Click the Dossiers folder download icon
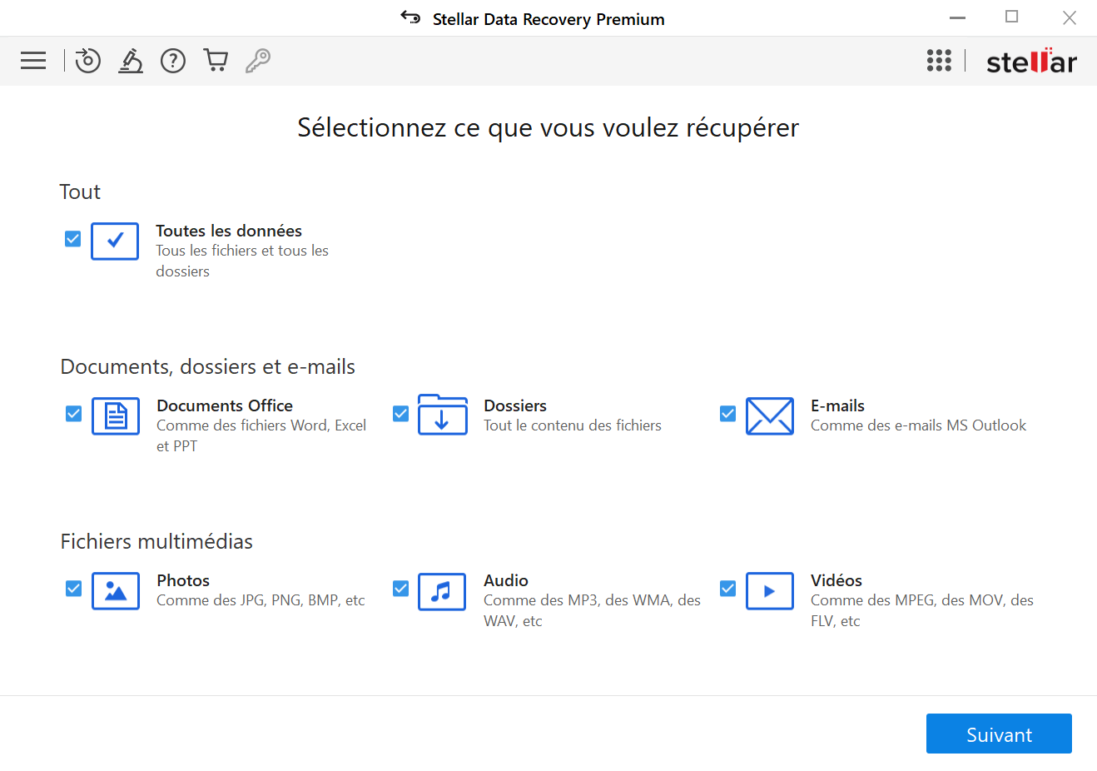Image resolution: width=1097 pixels, height=771 pixels. point(442,415)
